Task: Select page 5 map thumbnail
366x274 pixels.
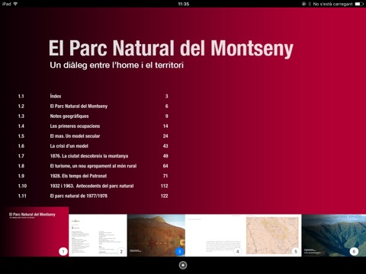Action: pos(272,235)
